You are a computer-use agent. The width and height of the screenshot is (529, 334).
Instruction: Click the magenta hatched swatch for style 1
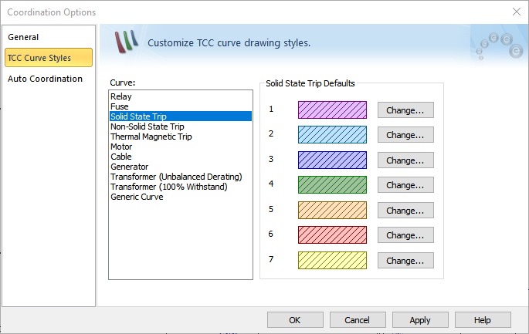pyautogui.click(x=332, y=110)
